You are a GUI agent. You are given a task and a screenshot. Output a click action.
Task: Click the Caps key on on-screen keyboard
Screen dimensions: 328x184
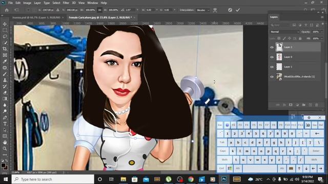tap(223, 151)
